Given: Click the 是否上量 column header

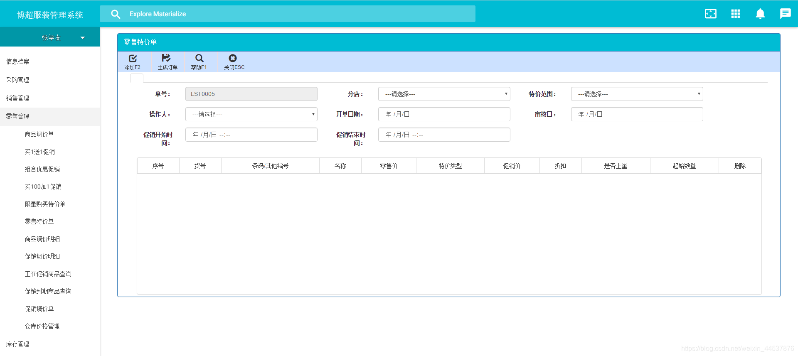Looking at the screenshot, I should pos(616,166).
